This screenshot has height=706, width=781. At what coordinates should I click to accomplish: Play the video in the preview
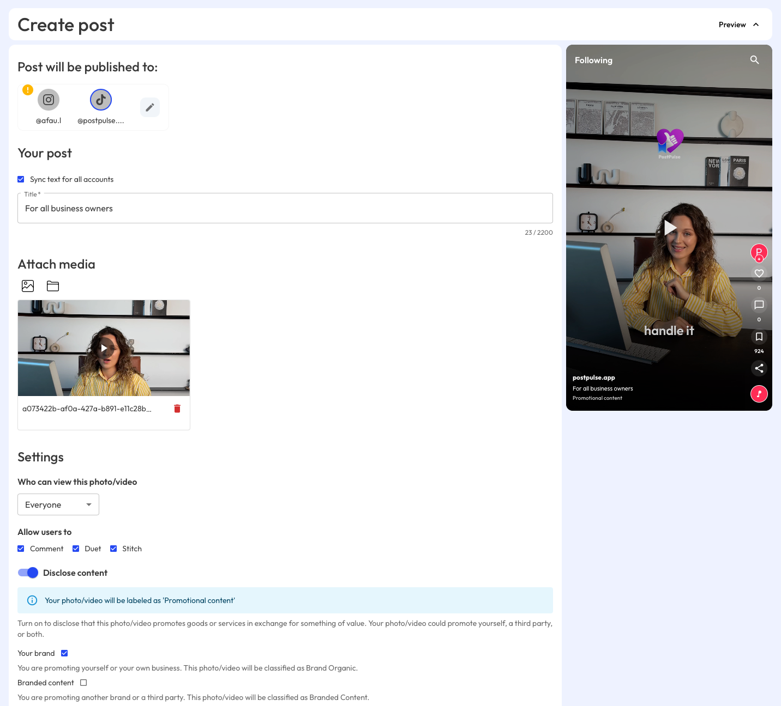click(x=669, y=228)
